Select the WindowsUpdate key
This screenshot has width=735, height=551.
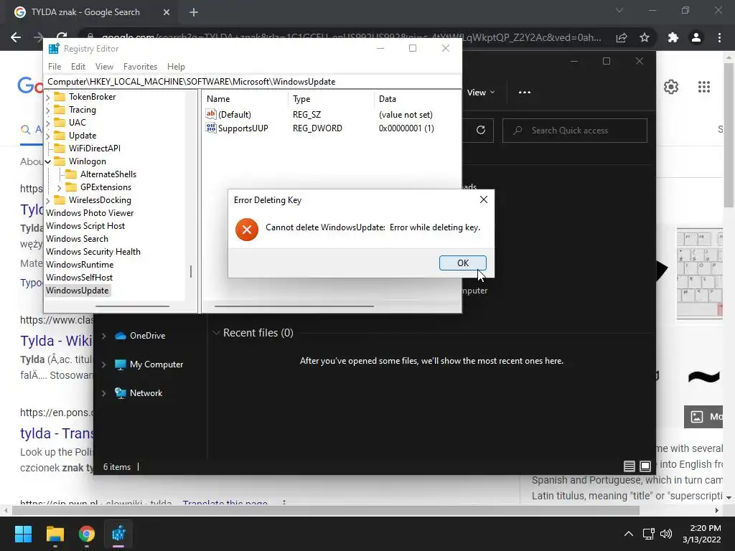click(78, 291)
